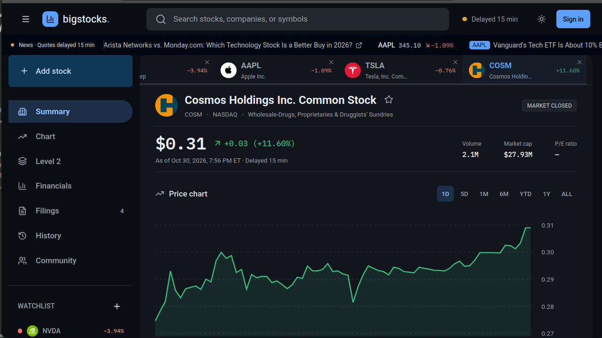Click the Financials bar chart icon
Image resolution: width=602 pixels, height=338 pixels.
[x=22, y=186]
